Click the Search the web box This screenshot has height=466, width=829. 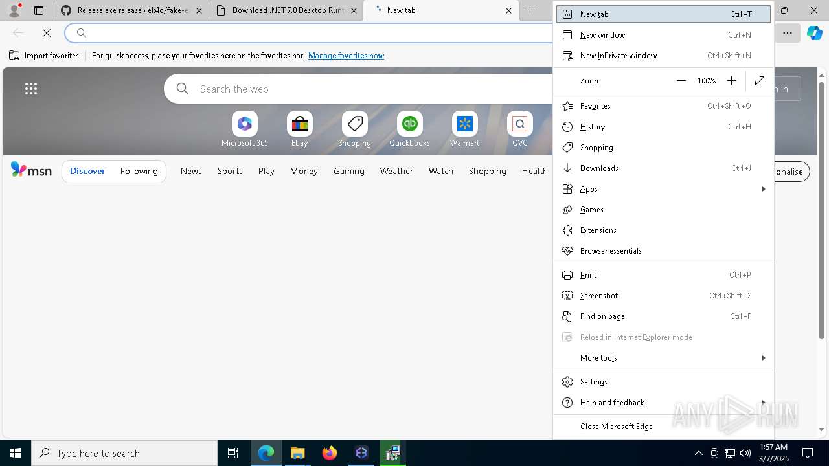(x=358, y=89)
